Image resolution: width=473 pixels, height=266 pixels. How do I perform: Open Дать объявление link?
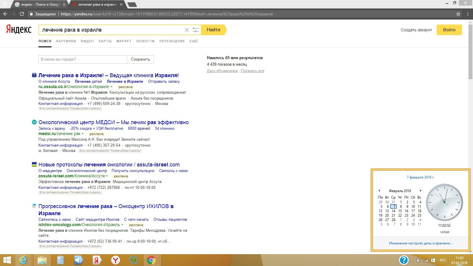click(x=222, y=71)
